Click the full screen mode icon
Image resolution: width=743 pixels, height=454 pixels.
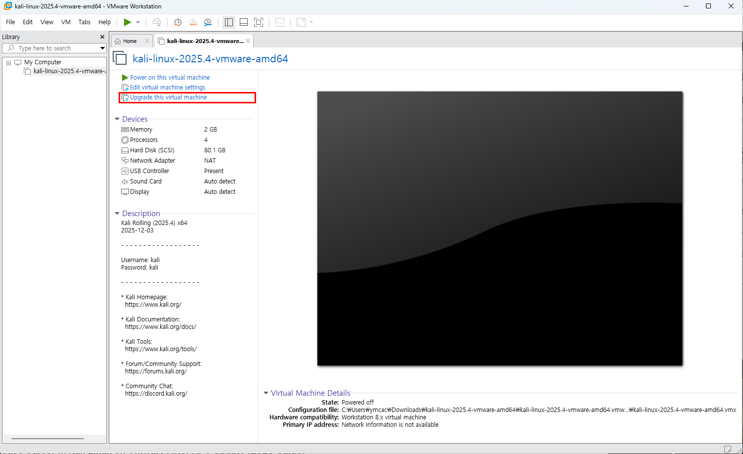(259, 22)
